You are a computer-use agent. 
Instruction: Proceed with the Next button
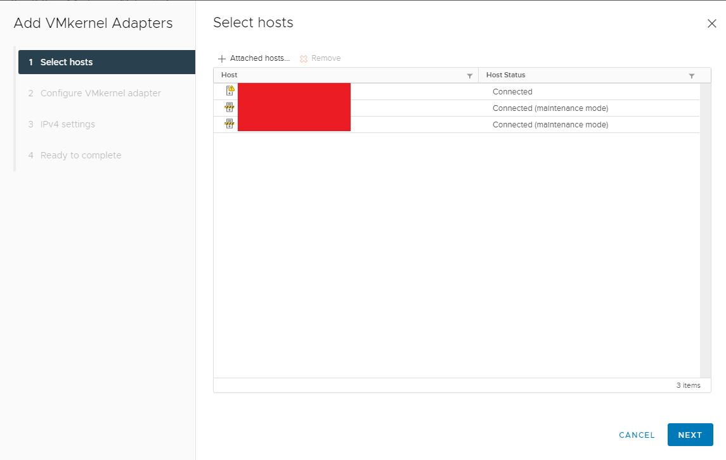point(690,435)
